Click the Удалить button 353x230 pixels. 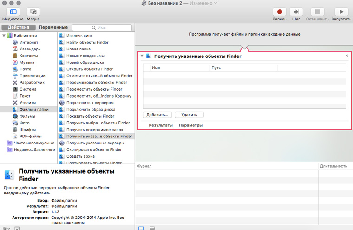click(x=189, y=114)
